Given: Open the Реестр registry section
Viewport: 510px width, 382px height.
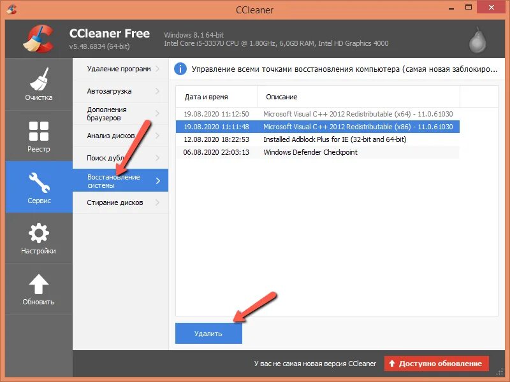Looking at the screenshot, I should click(39, 136).
